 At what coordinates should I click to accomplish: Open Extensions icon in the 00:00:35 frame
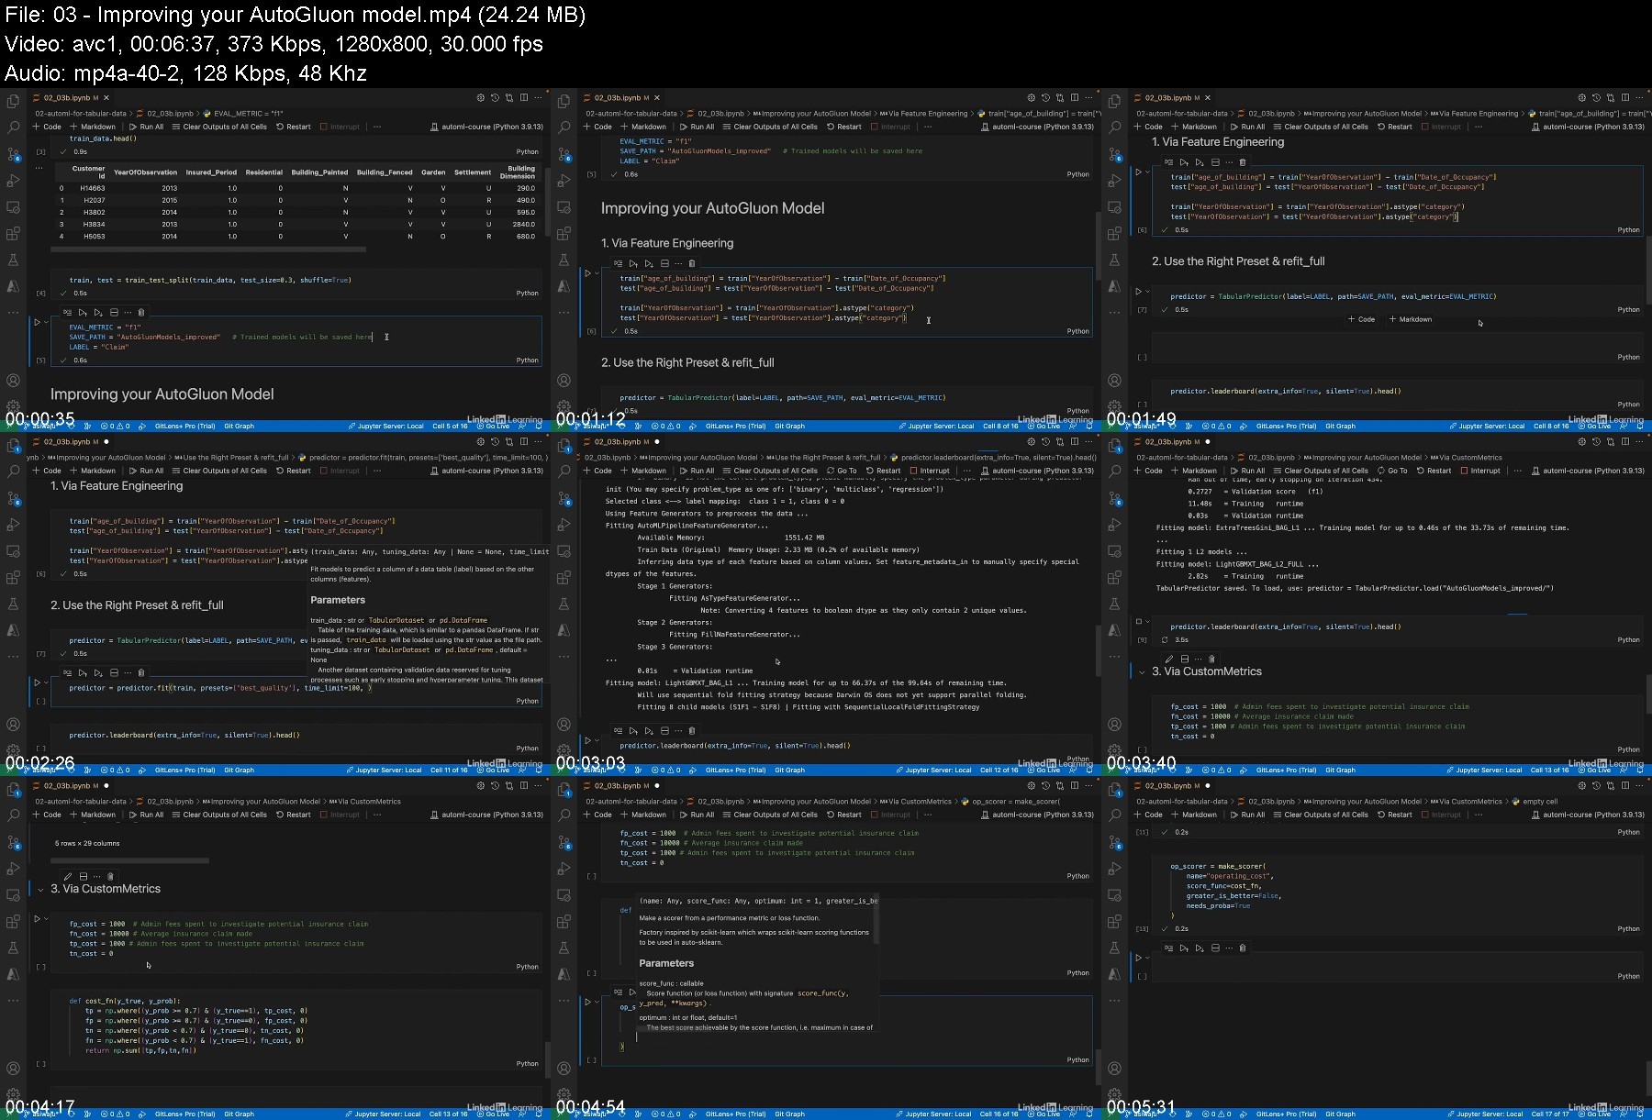pos(13,233)
